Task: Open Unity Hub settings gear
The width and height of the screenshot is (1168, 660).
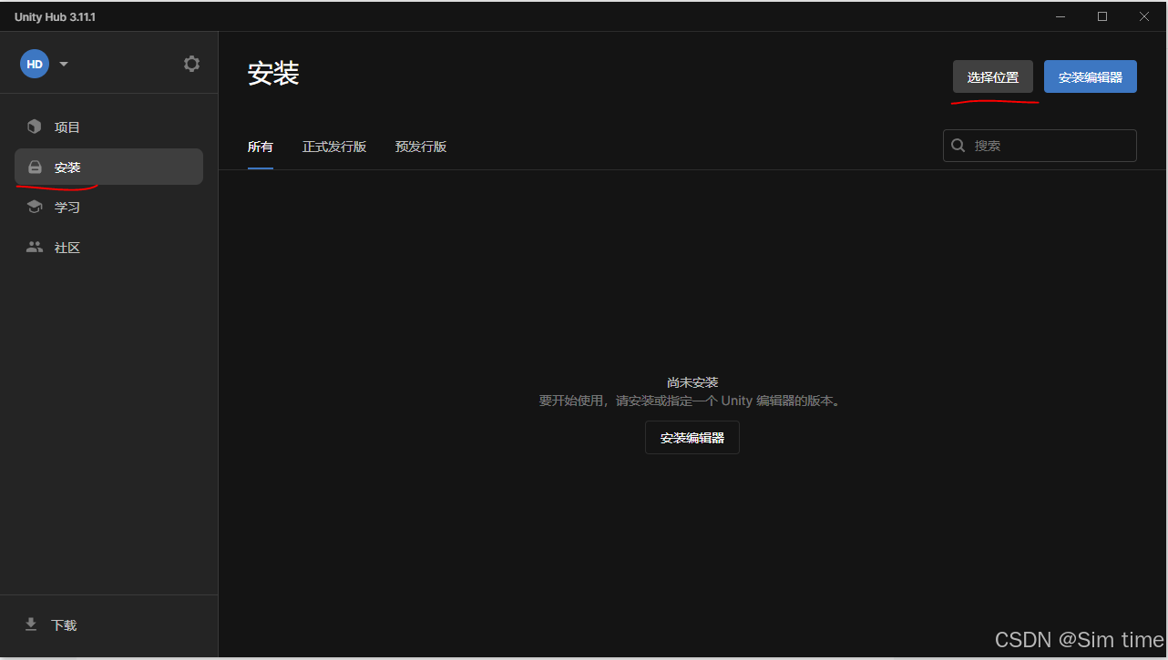Action: pos(191,63)
